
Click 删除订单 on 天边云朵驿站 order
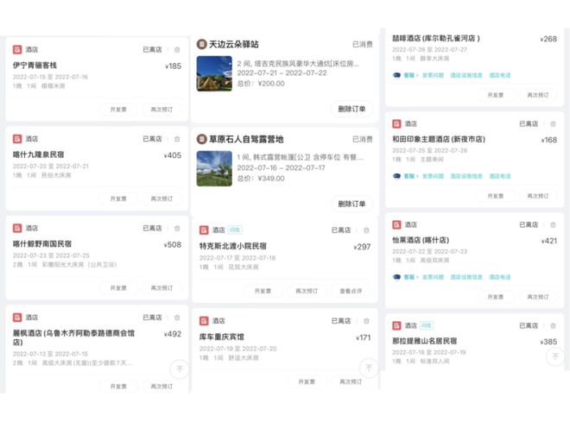pyautogui.click(x=351, y=109)
